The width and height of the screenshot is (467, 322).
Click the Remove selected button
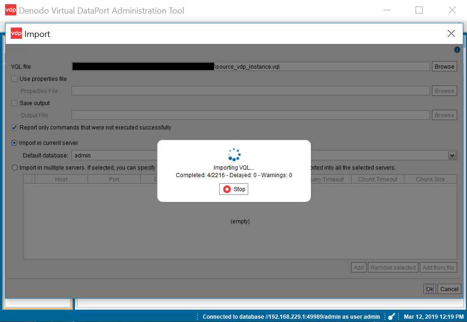pyautogui.click(x=393, y=267)
